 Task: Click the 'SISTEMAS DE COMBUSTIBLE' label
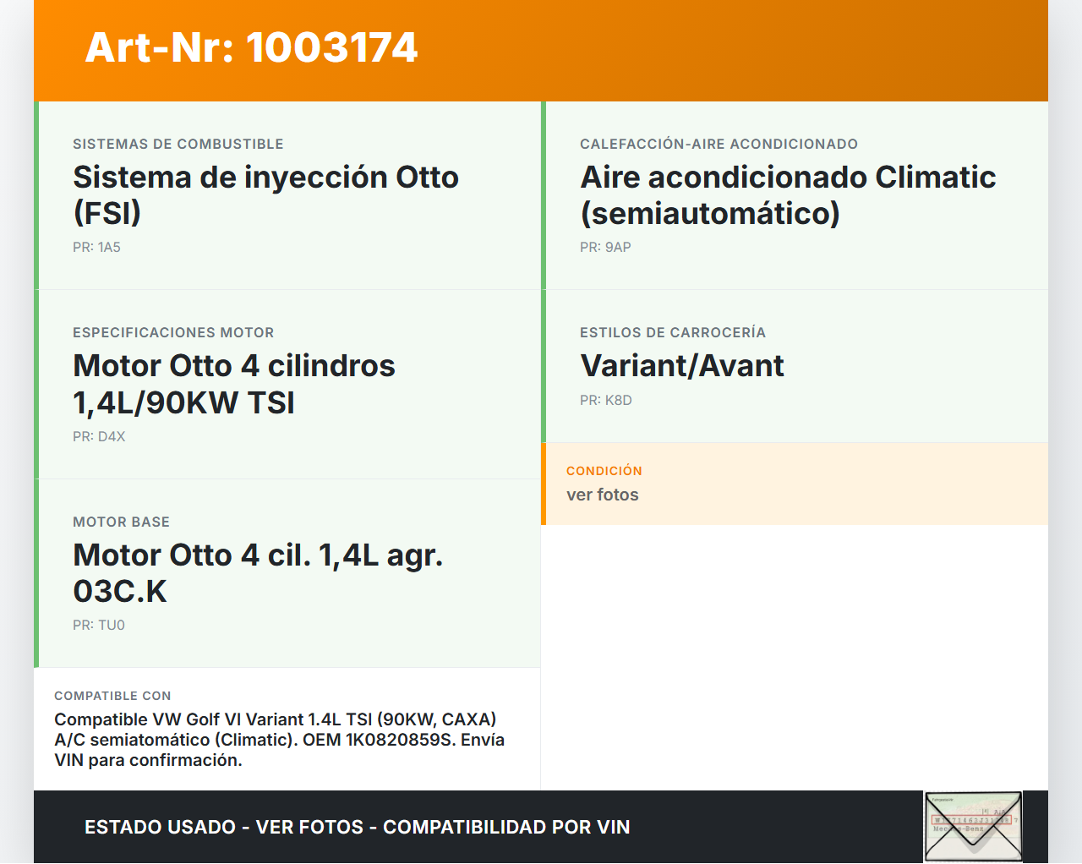(178, 145)
